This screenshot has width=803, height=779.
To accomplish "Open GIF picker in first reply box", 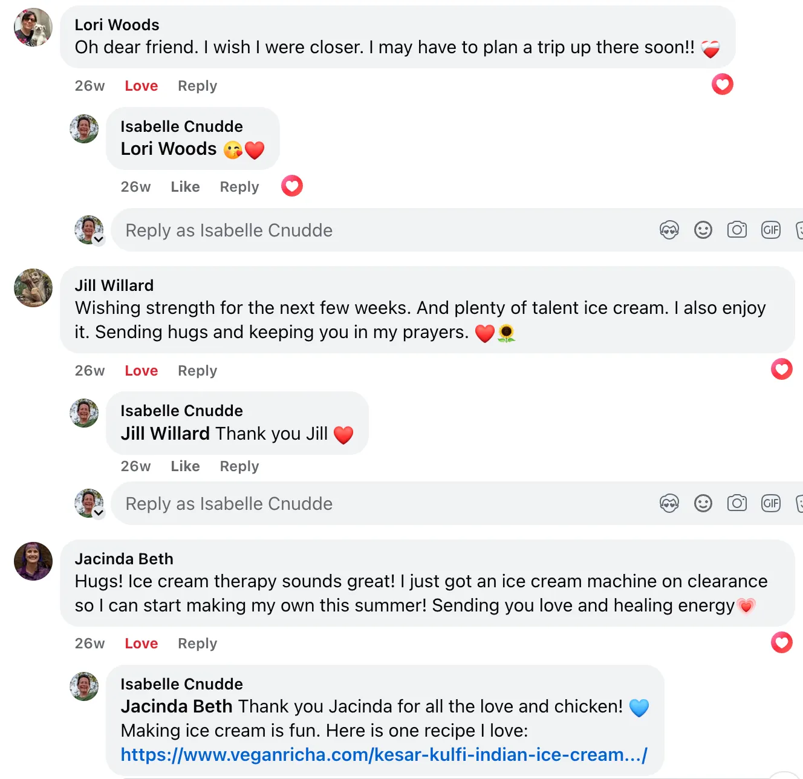I will coord(770,230).
